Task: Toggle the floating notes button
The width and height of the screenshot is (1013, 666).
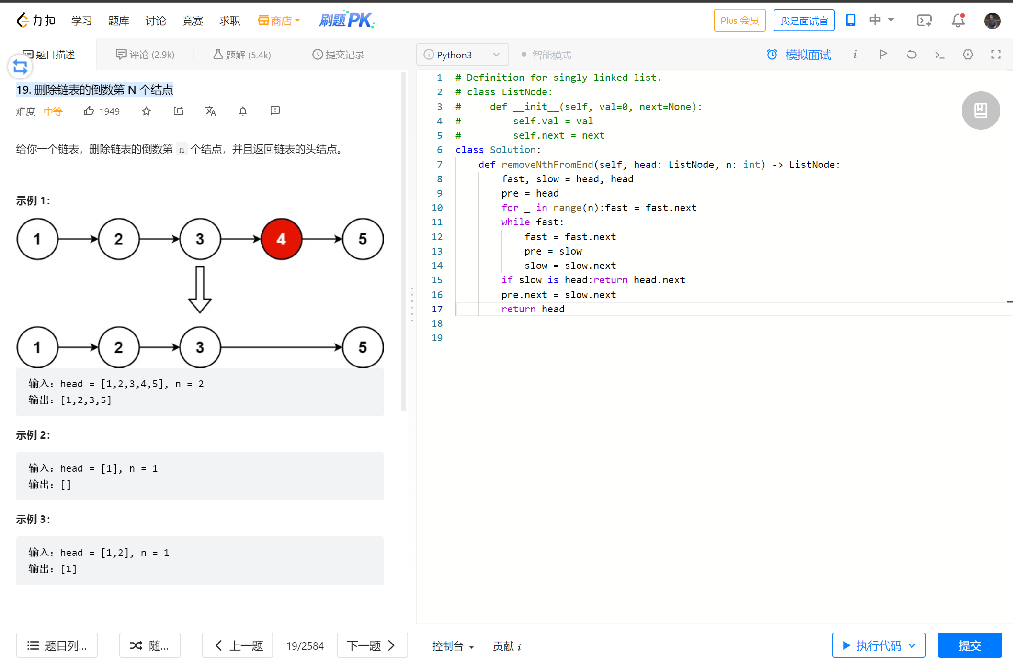Action: tap(980, 111)
